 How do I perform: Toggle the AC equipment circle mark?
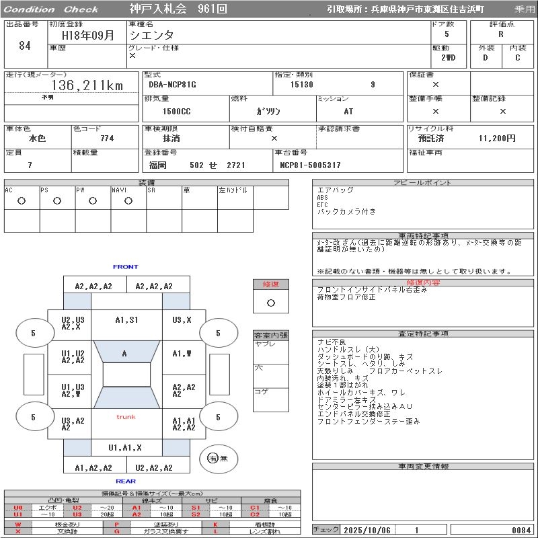pyautogui.click(x=22, y=201)
